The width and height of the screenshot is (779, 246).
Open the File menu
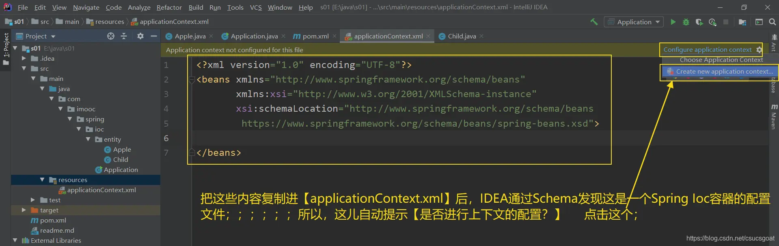(23, 7)
